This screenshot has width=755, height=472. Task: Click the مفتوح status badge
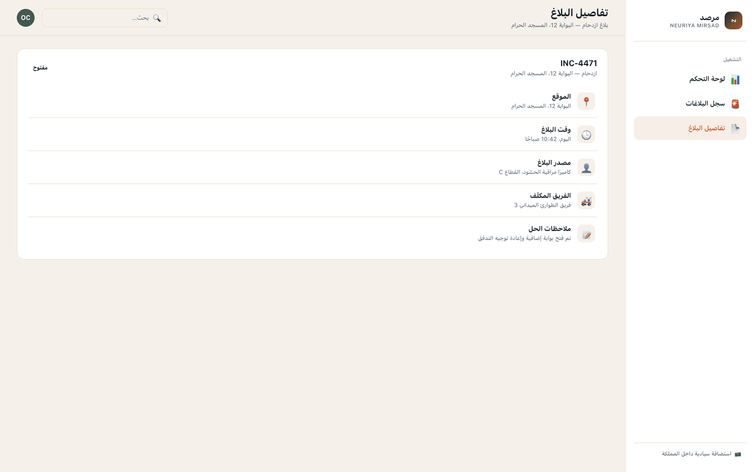coord(40,68)
